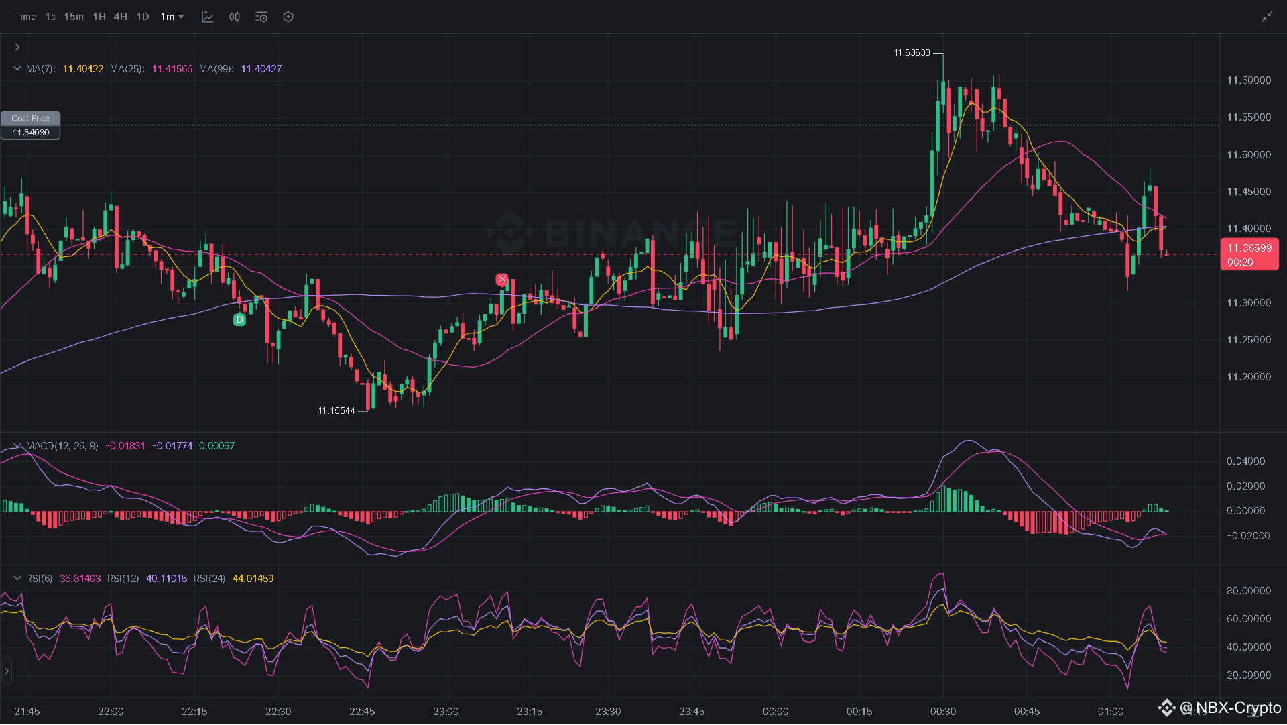The image size is (1287, 725).
Task: Click the 00:30 time axis label
Action: (x=943, y=712)
